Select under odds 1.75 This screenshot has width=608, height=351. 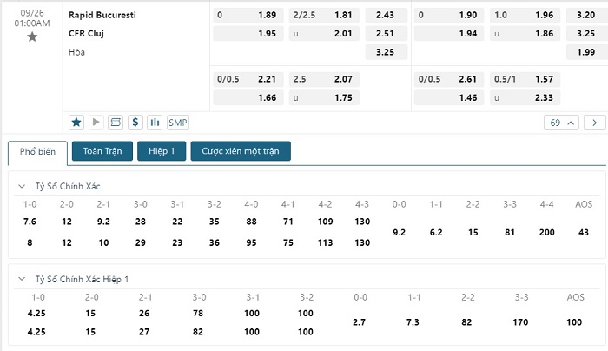[324, 97]
